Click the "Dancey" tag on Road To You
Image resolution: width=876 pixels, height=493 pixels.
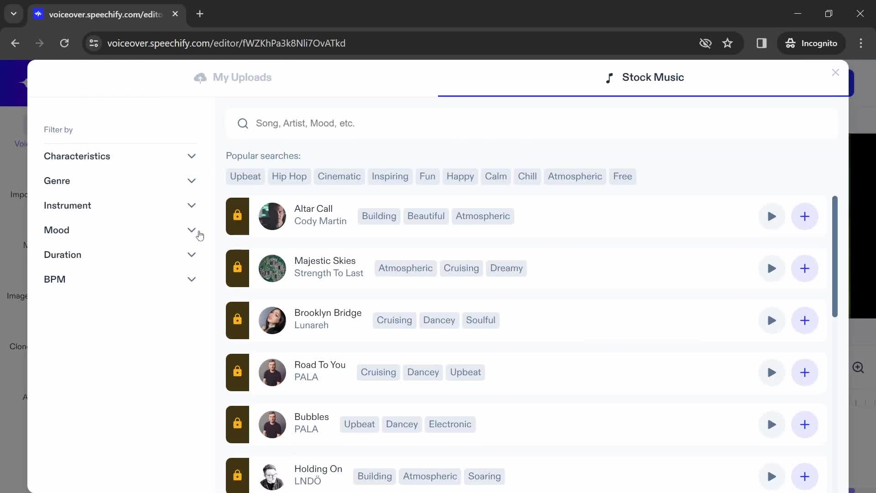pos(422,372)
